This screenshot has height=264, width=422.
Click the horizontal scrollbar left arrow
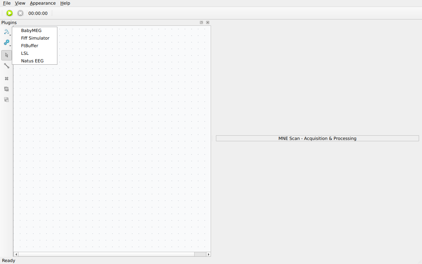click(x=16, y=254)
